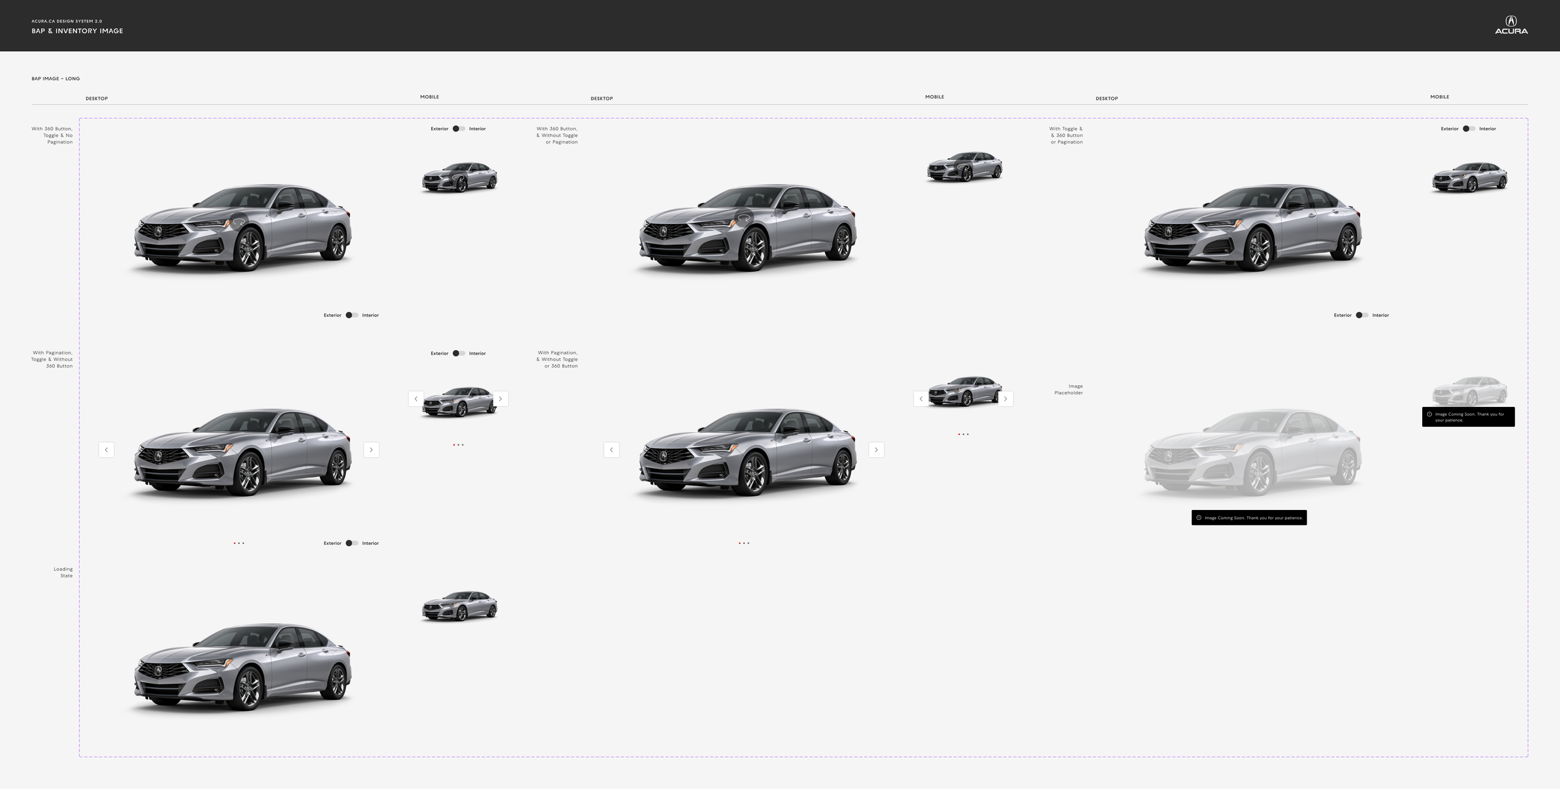Click info icon in desktop 'Image Coming Soon' tooltip
Viewport: 1560px width, 789px height.
click(x=1199, y=517)
